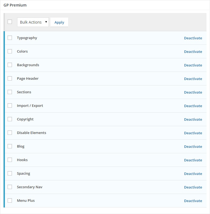Click the Hooks module name
Viewport: 210px width, 214px height.
coord(22,160)
